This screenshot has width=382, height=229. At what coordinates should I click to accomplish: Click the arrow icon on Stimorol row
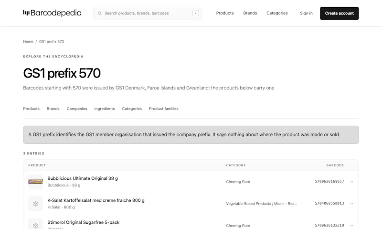(351, 226)
